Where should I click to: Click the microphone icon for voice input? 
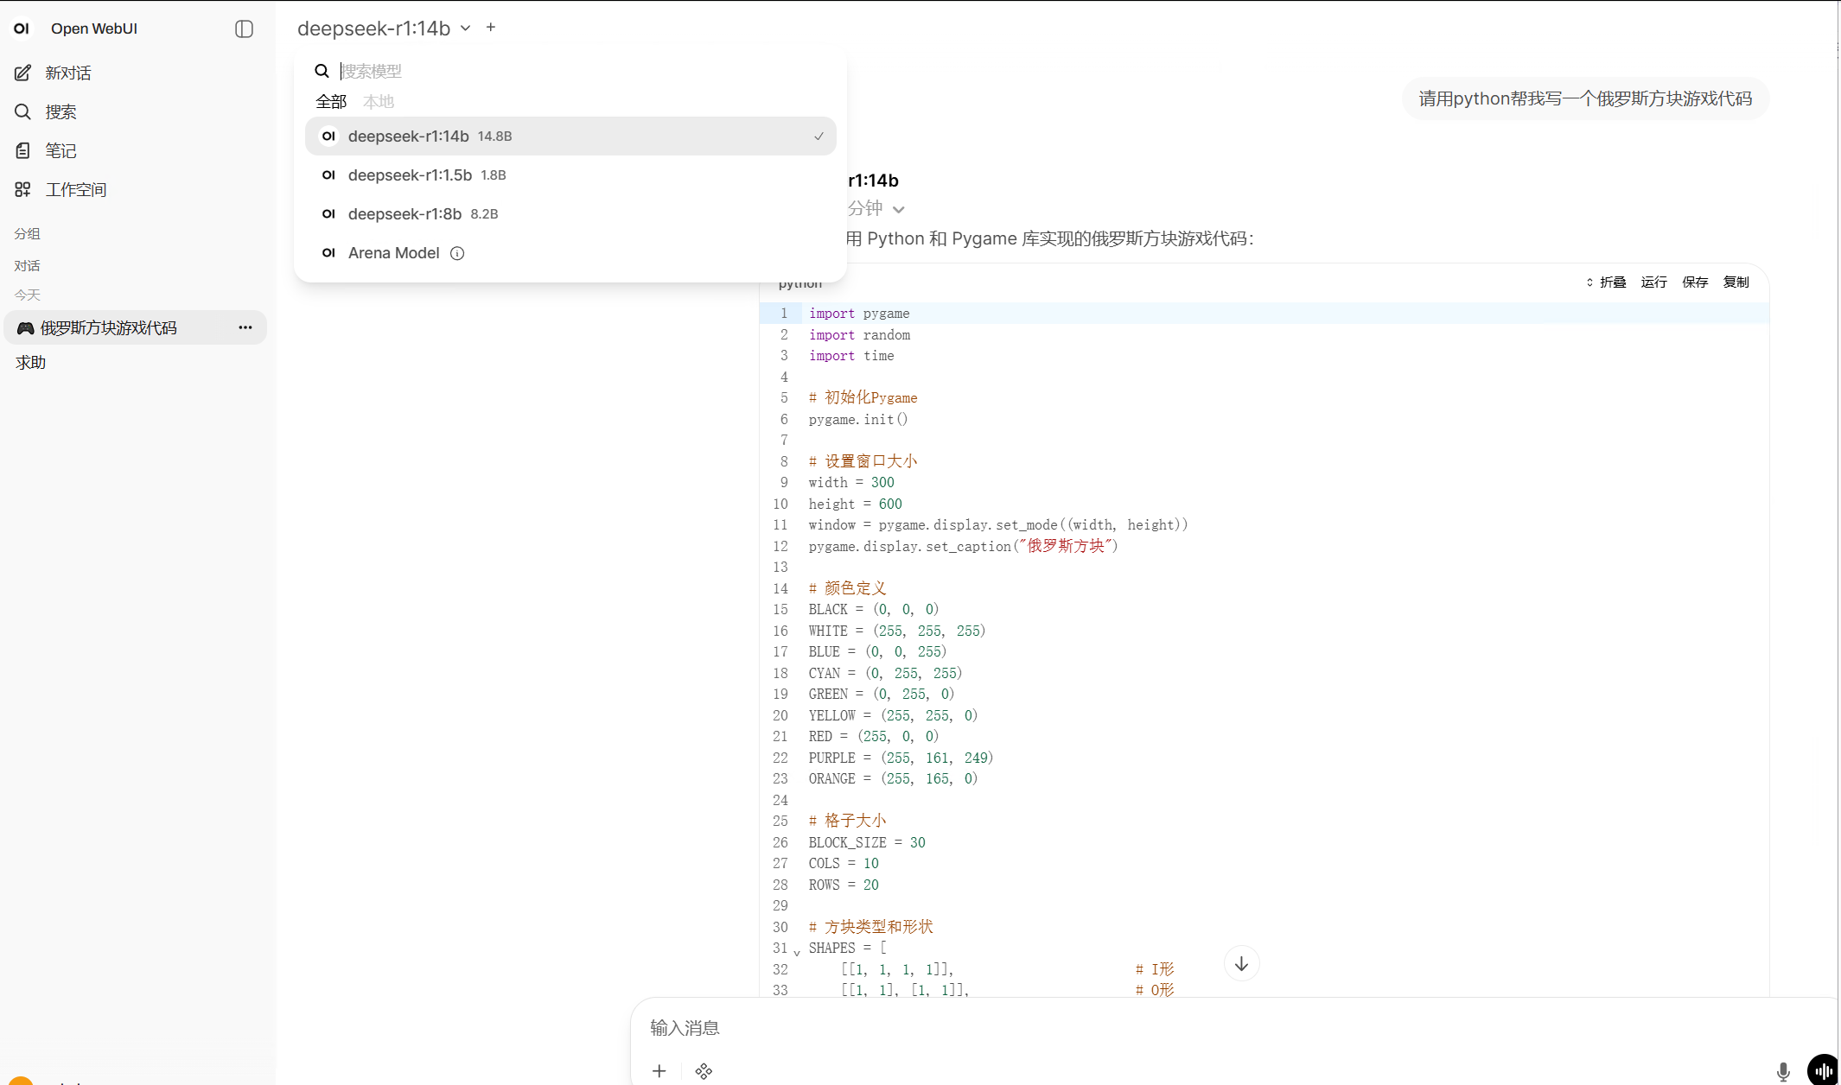(1783, 1070)
